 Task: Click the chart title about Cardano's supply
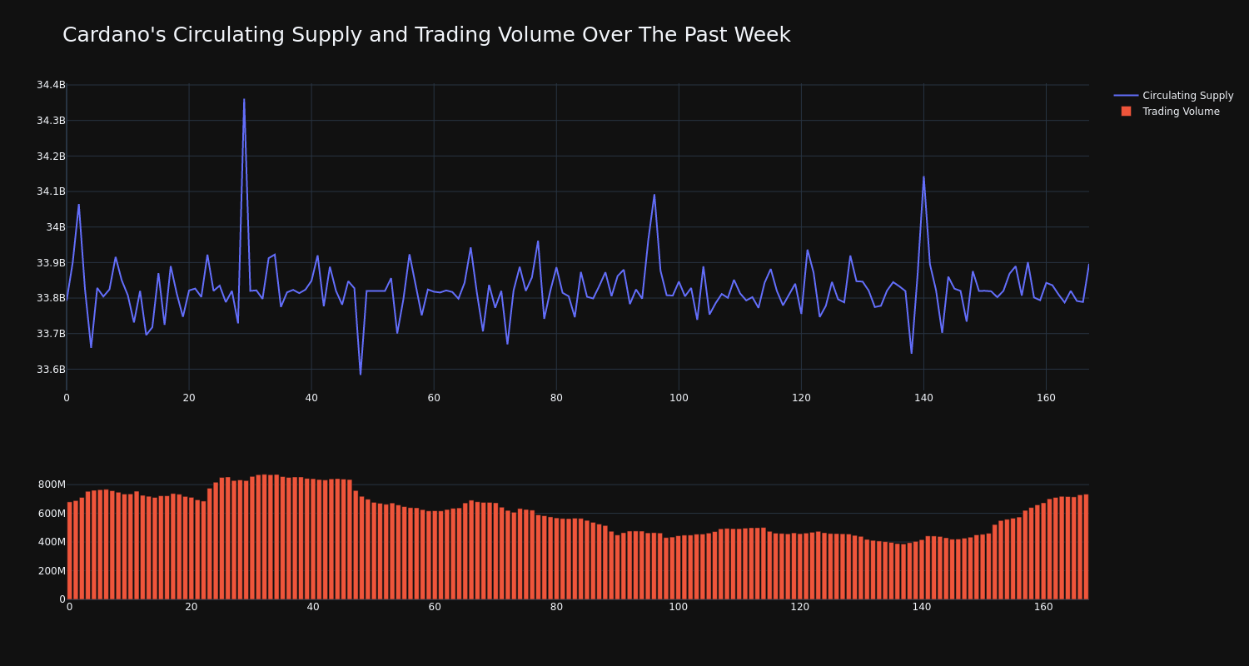(x=426, y=35)
